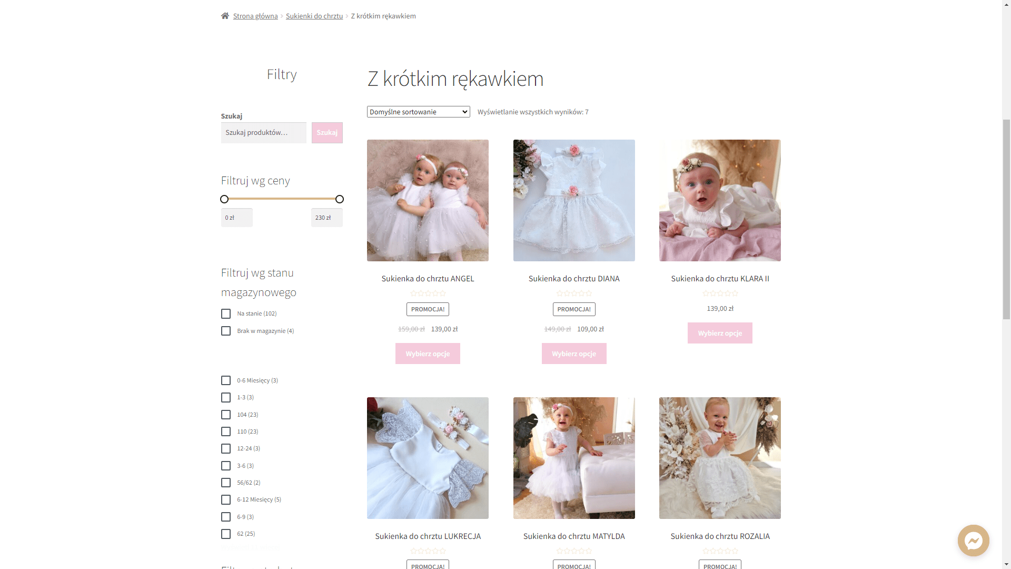1011x569 pixels.
Task: Click the maximum price slider handle
Action: click(x=340, y=199)
